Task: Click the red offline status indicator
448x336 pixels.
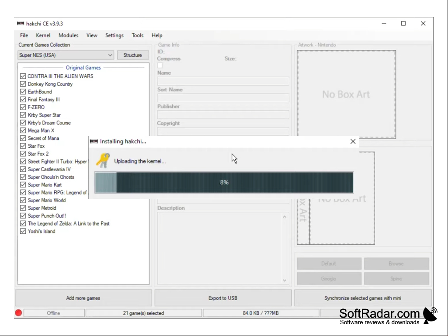Action: coord(18,313)
